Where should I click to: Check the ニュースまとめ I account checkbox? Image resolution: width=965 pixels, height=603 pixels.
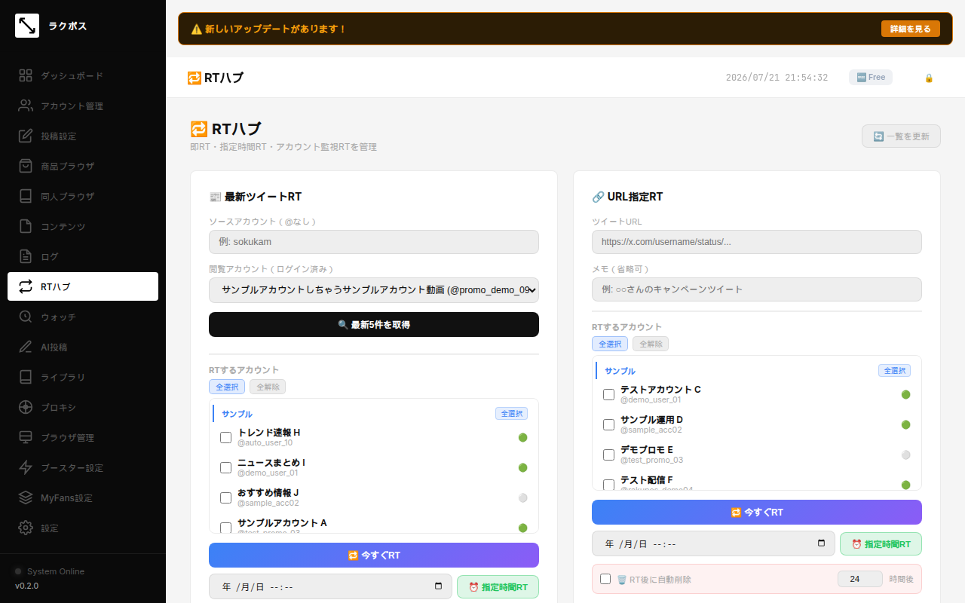(225, 467)
